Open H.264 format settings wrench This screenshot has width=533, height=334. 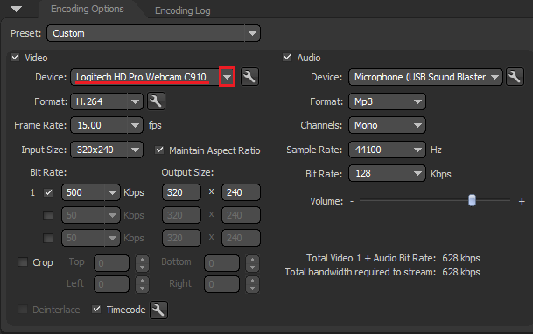click(156, 101)
